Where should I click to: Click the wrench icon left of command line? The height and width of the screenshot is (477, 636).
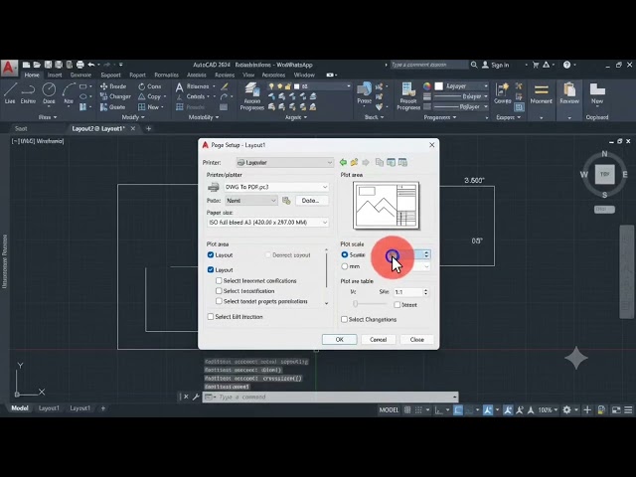click(x=196, y=397)
